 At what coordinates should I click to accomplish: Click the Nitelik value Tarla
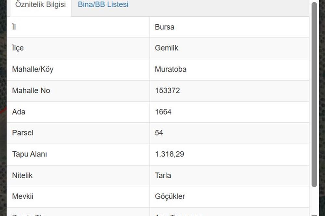(163, 176)
